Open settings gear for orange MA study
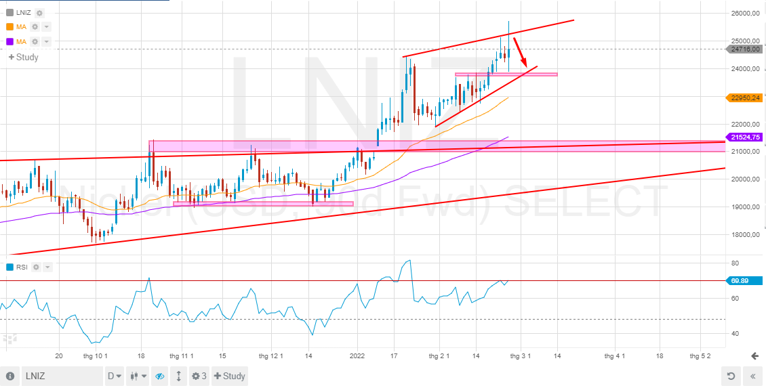The width and height of the screenshot is (766, 388). point(35,27)
